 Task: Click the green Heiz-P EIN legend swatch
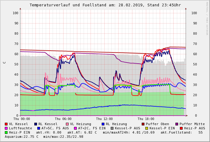coord(6,133)
